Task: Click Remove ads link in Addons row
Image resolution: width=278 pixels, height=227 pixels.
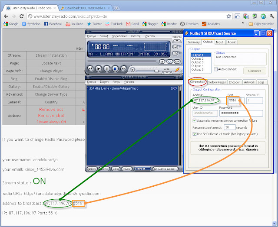Action: tap(51, 110)
